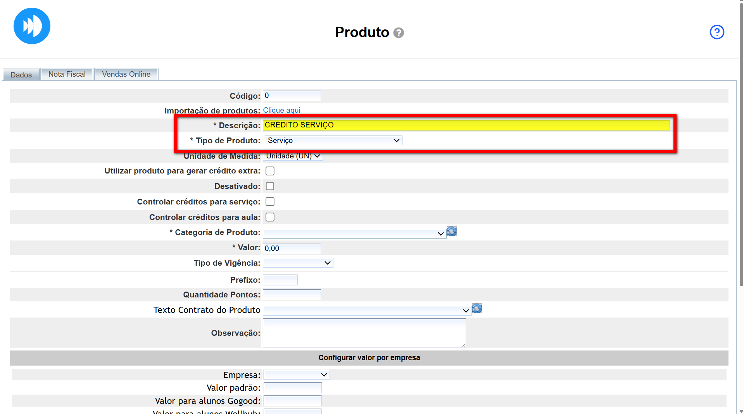Select the Dados tab

tap(21, 75)
